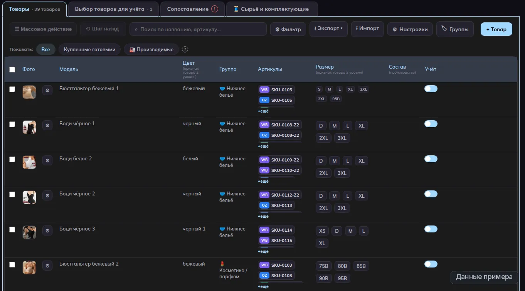Switch to Выбор товаров для учёта tab
The width and height of the screenshot is (525, 291).
[113, 9]
